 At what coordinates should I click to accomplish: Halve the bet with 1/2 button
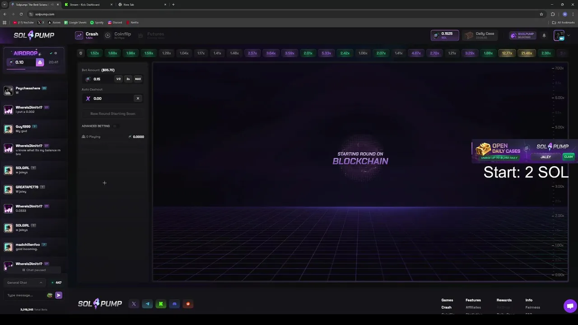pyautogui.click(x=118, y=79)
